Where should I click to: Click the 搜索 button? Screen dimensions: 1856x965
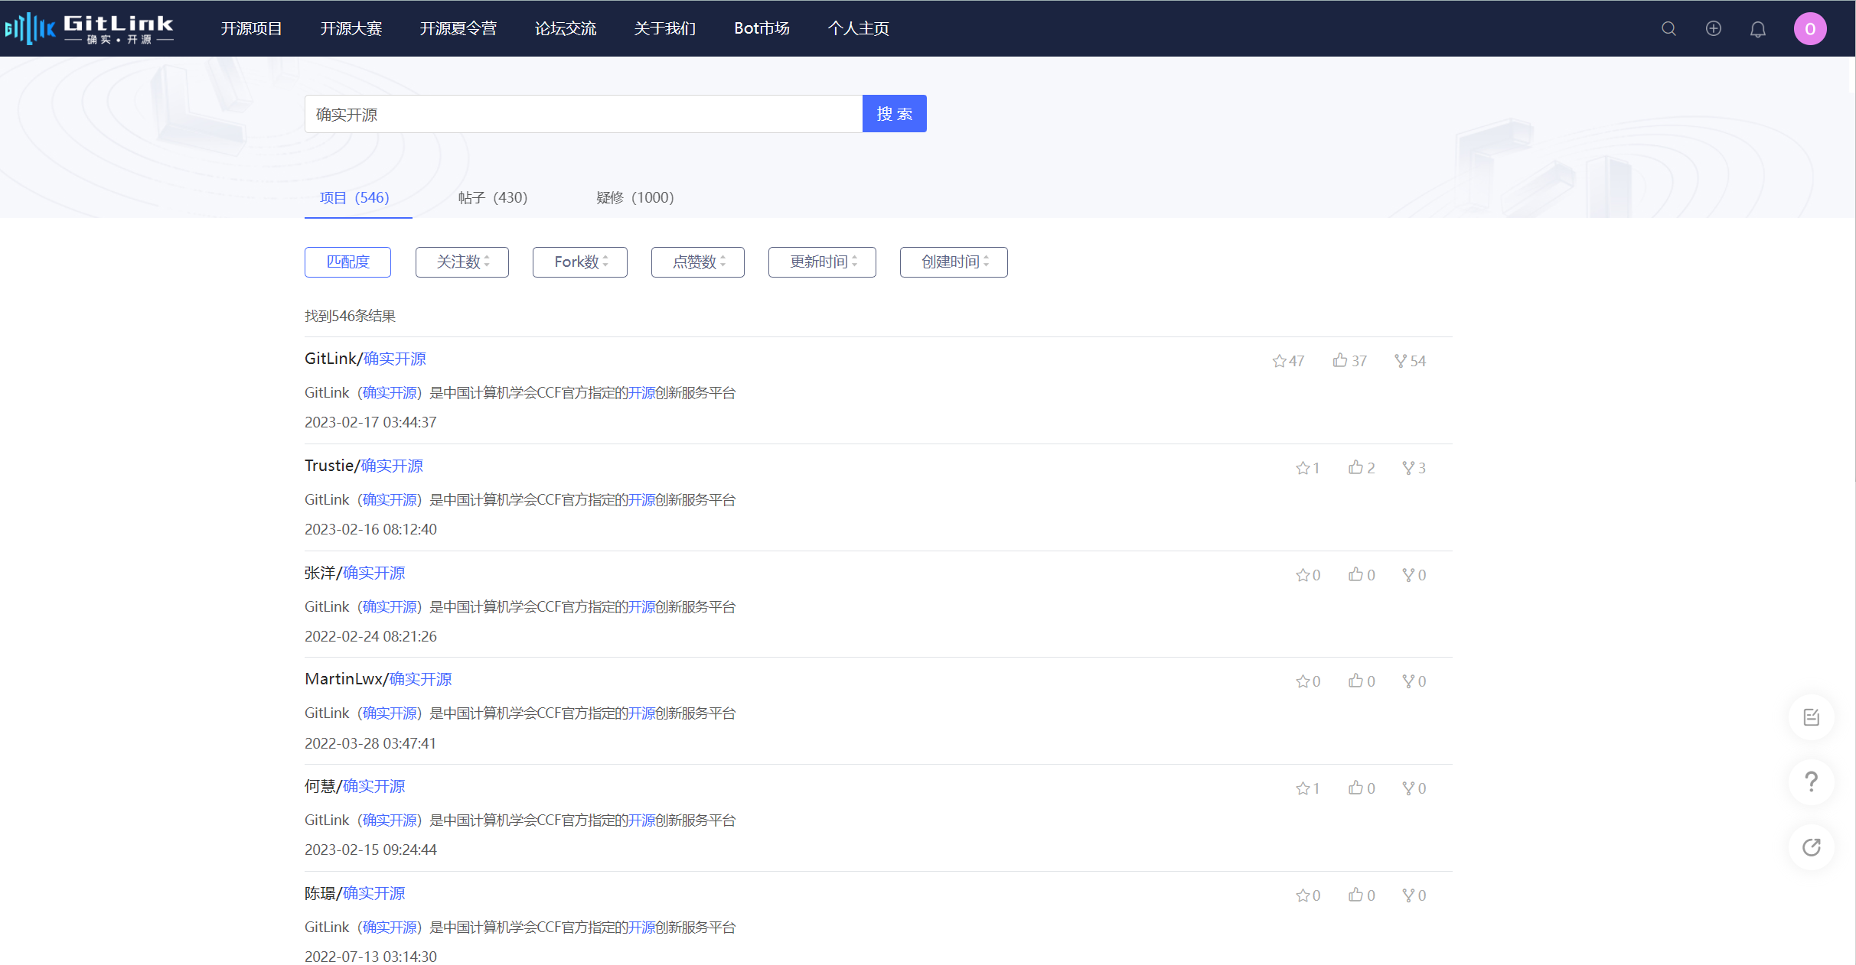895,114
